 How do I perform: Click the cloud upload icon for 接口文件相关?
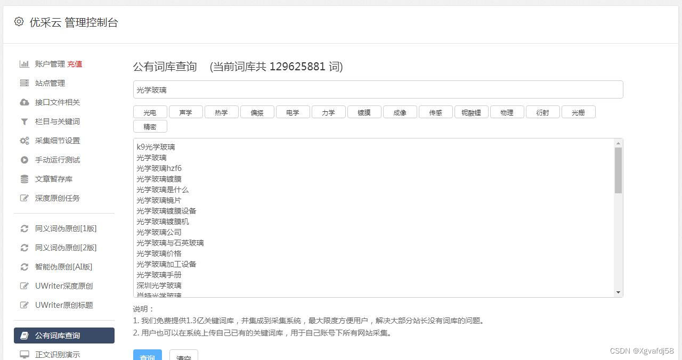(x=24, y=102)
